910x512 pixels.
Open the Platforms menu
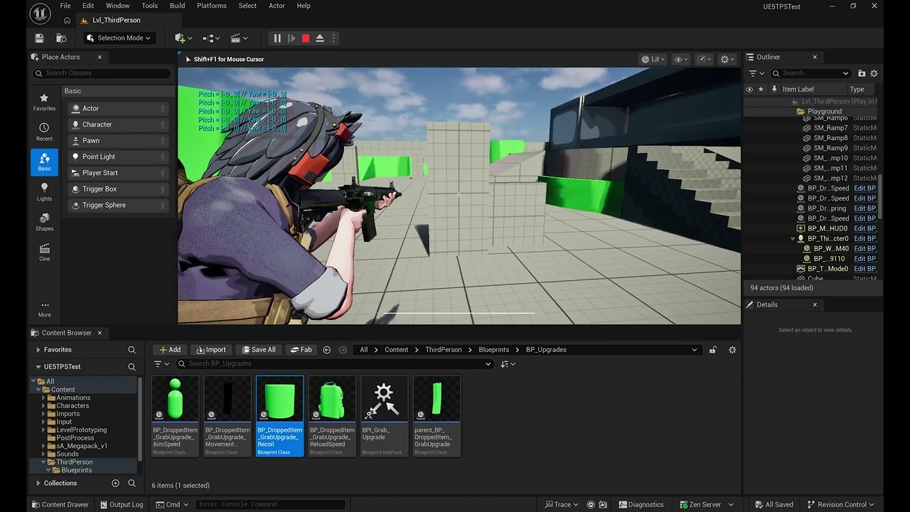point(212,6)
